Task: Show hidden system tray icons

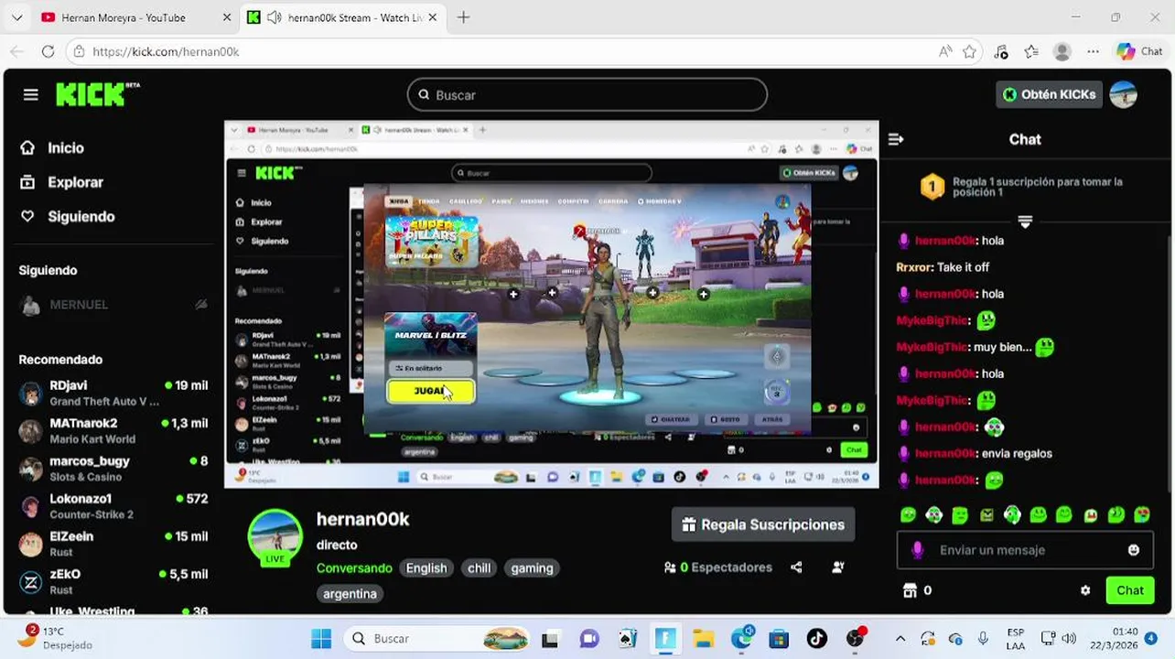Action: pos(900,639)
